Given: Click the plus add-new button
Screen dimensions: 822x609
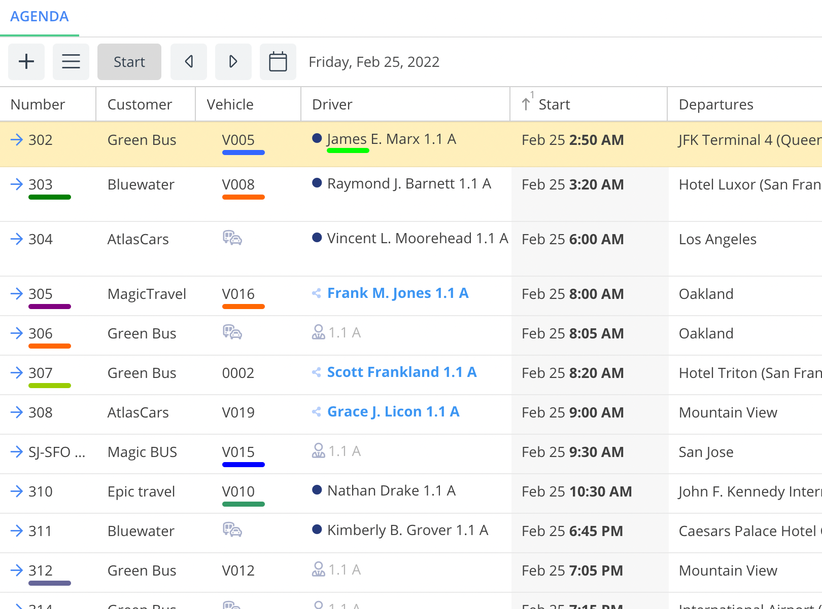Looking at the screenshot, I should 26,62.
